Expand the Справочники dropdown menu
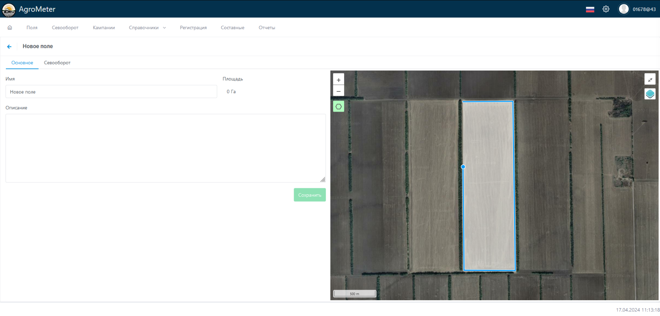Viewport: 660px width, 316px height. click(147, 28)
